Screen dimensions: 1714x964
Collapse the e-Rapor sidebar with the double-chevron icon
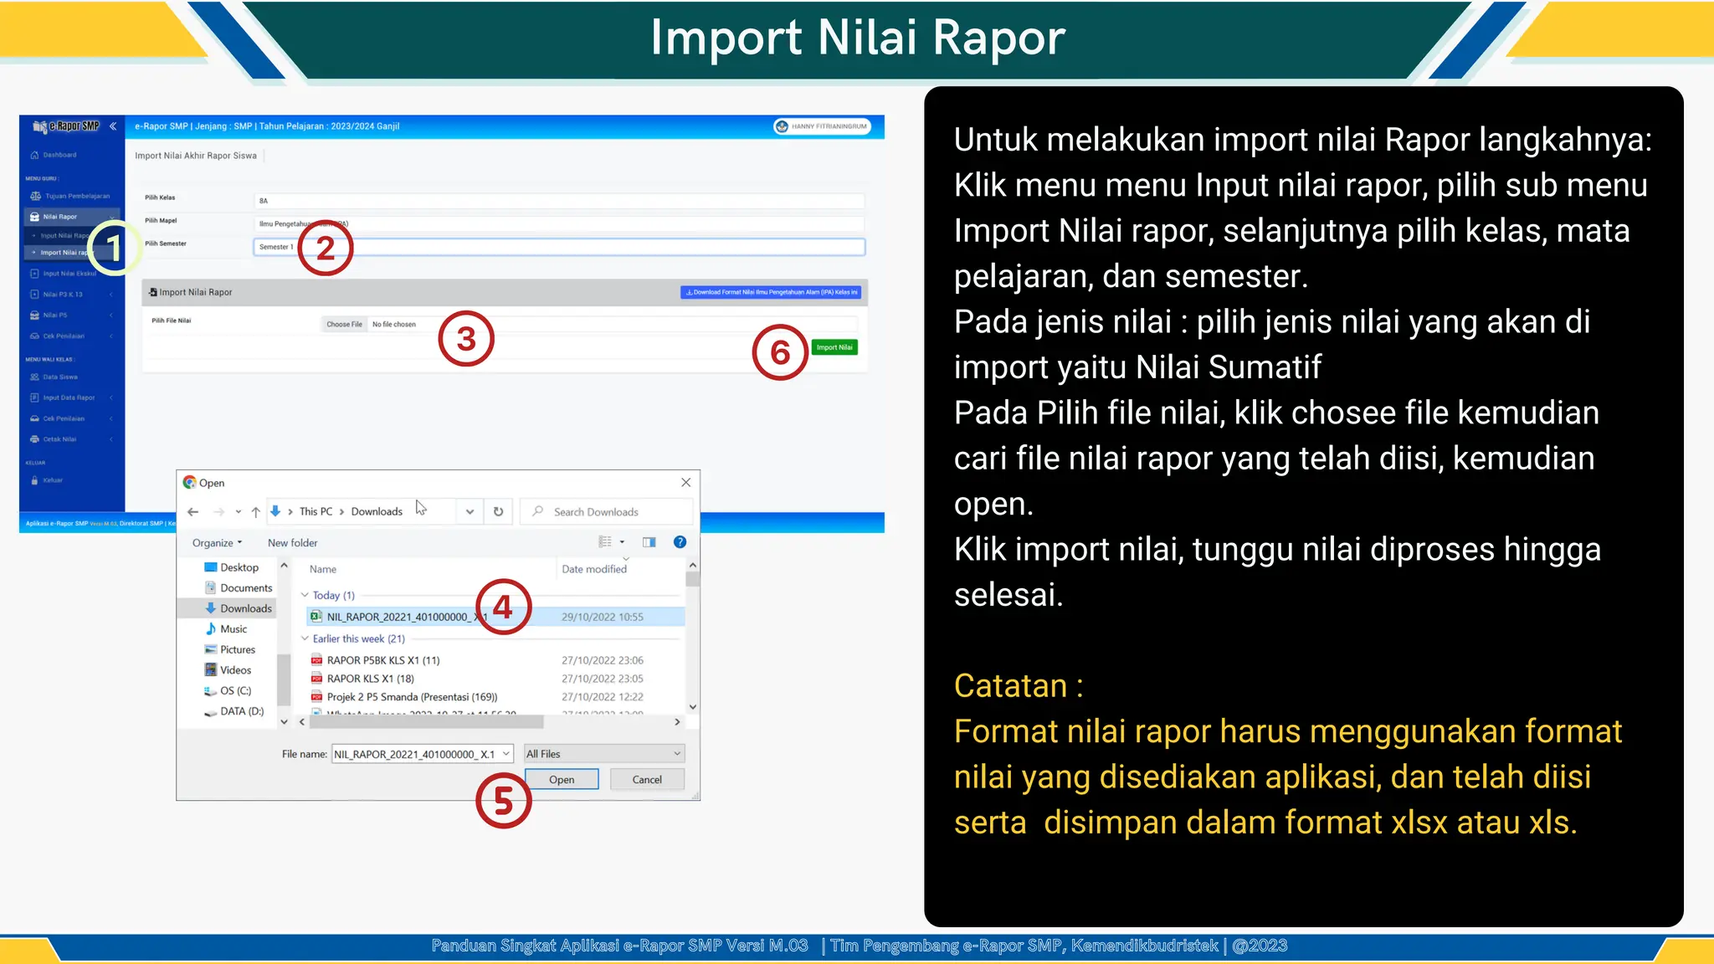click(113, 126)
